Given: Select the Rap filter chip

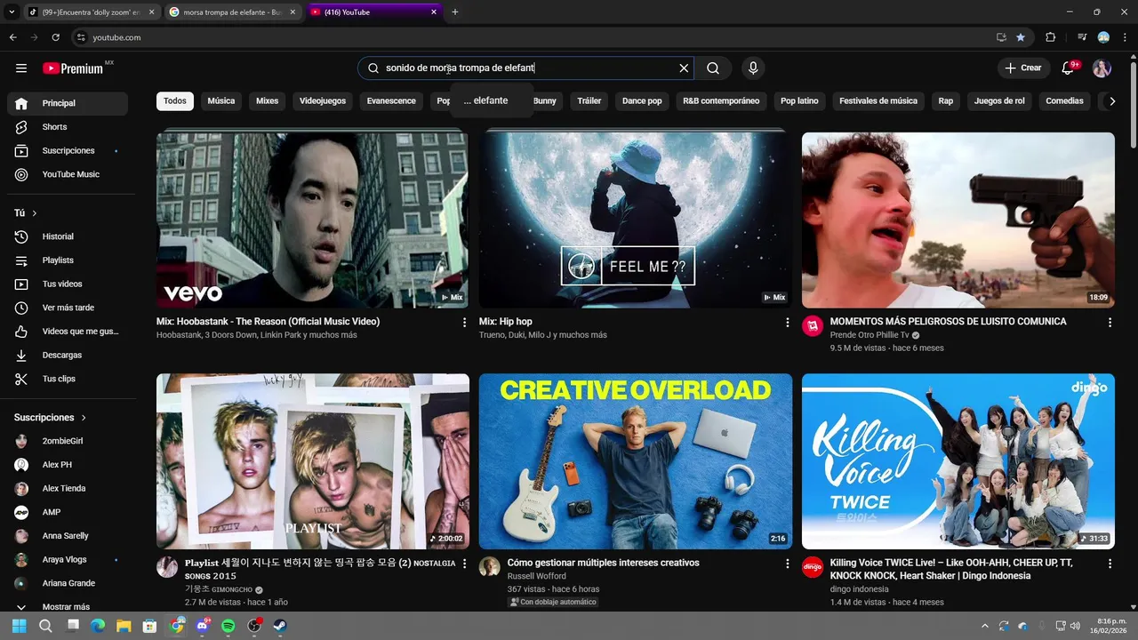Looking at the screenshot, I should point(946,101).
